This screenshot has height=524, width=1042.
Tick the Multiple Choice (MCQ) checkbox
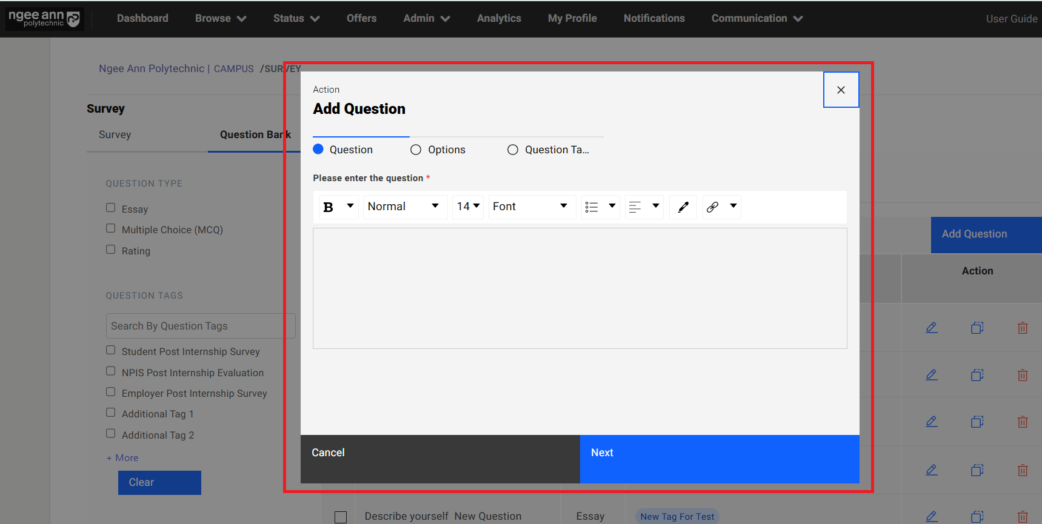pos(111,228)
